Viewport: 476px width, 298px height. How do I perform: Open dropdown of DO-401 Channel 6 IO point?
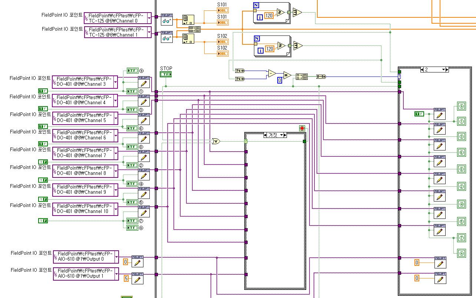(x=115, y=135)
